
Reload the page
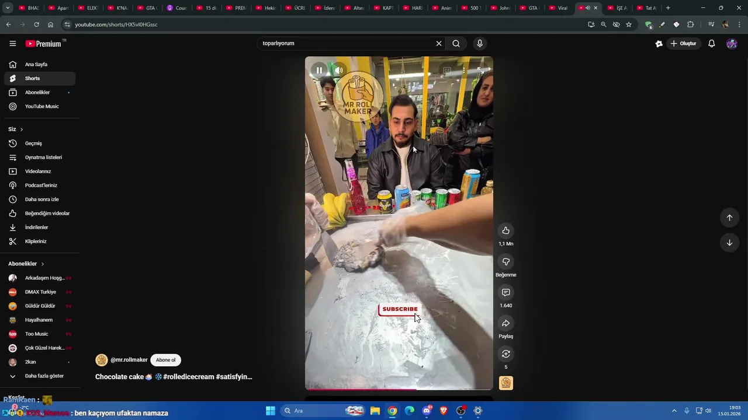(36, 24)
